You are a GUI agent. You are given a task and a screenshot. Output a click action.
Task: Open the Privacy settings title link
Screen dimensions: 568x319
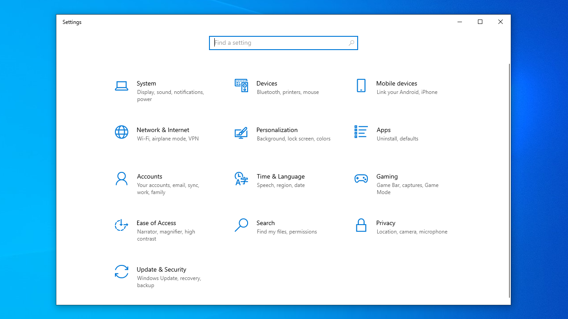click(x=386, y=223)
